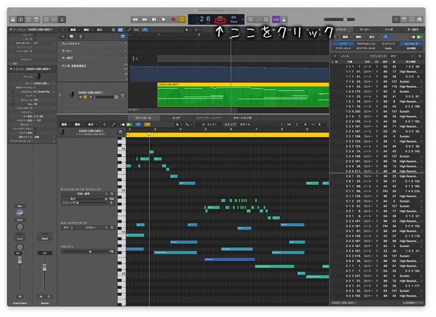Toggle the metronome click button

(x=284, y=20)
